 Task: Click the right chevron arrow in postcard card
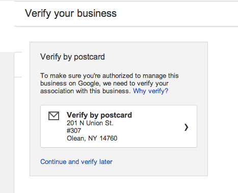tap(187, 127)
